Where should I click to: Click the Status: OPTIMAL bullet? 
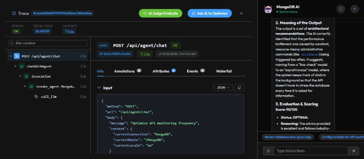coord(294,117)
